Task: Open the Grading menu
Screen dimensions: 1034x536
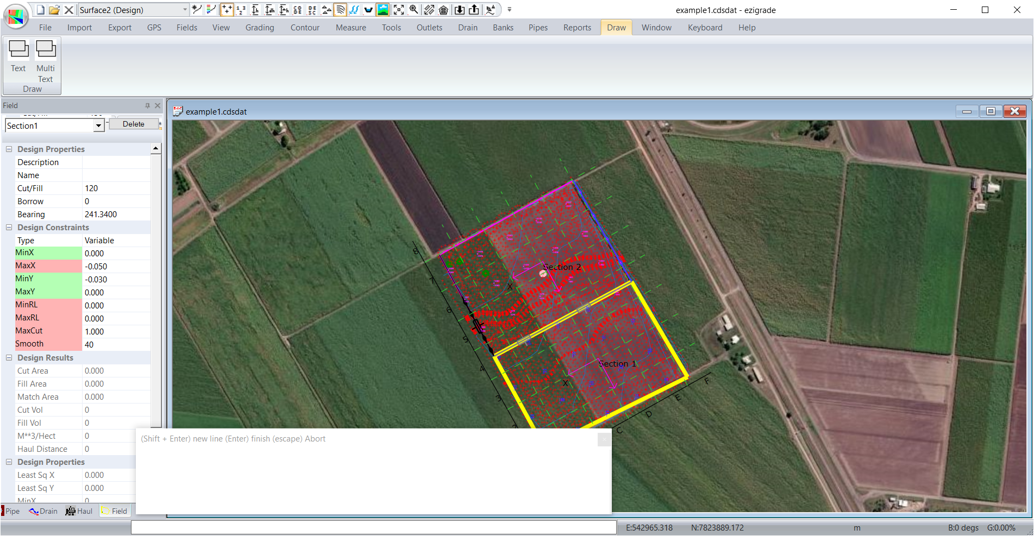Action: click(x=259, y=28)
